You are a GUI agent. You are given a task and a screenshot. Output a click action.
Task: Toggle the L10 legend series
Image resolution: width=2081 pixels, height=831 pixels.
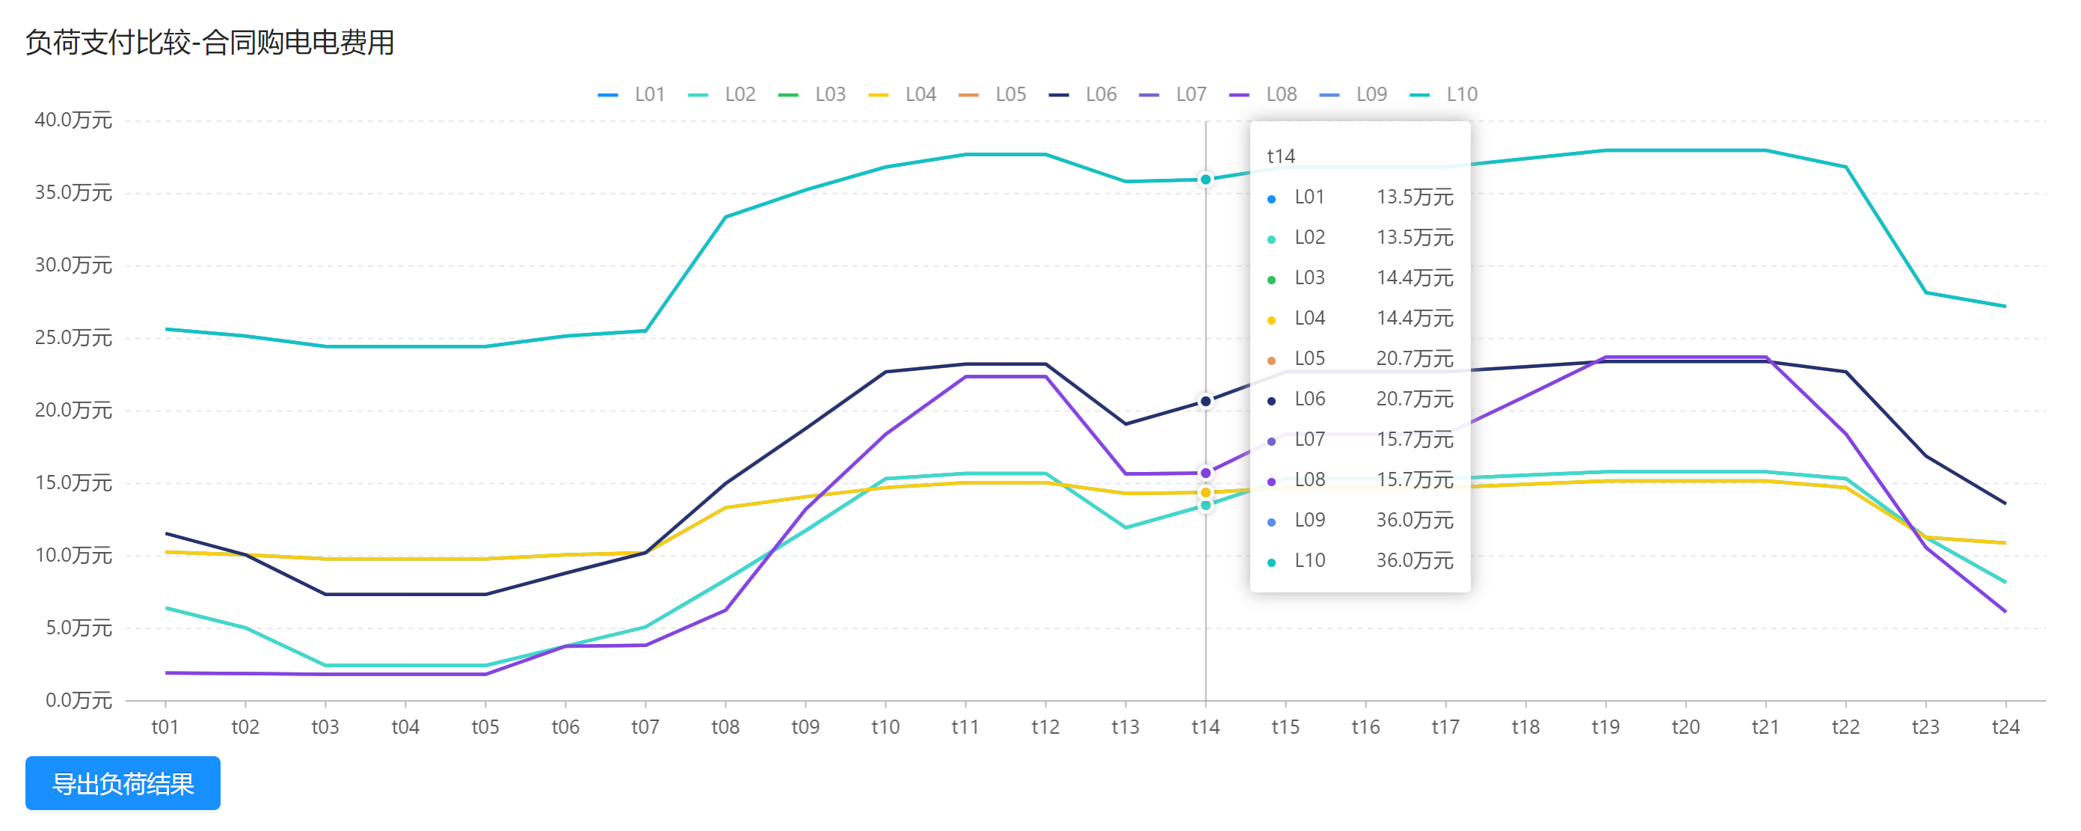coord(1444,94)
